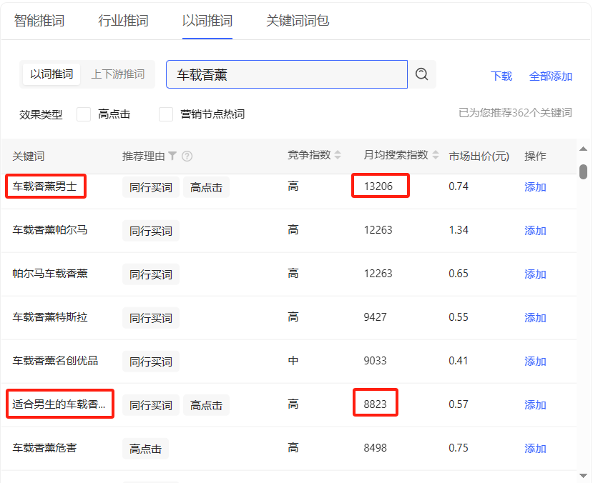Enable the 营销节点热词 checkbox
Viewport: 593px width, 483px height.
click(x=166, y=114)
